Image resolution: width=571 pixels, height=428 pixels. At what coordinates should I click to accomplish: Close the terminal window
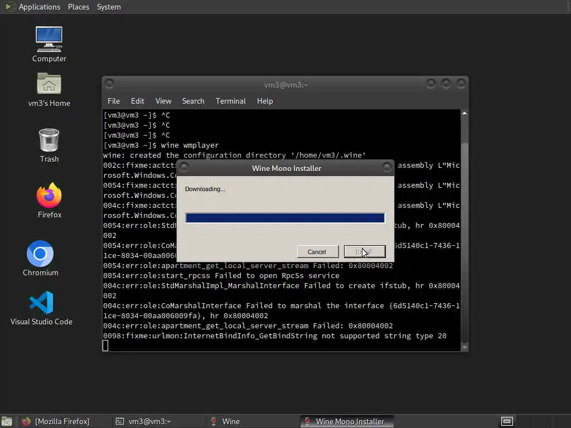tap(461, 84)
